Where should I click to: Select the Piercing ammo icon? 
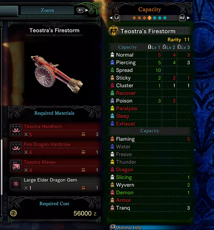(x=112, y=62)
